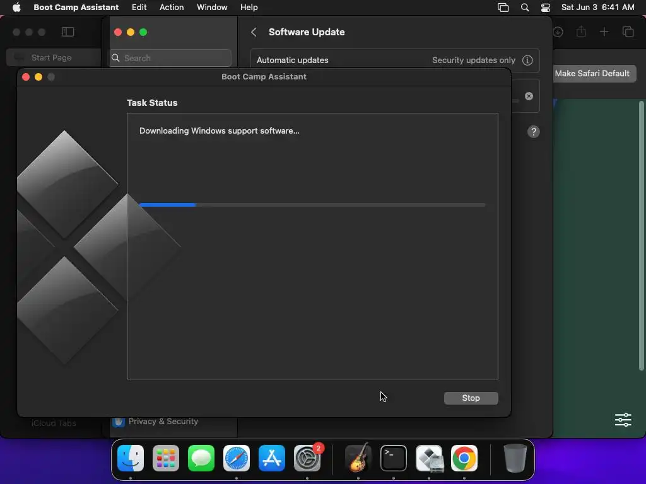646x484 pixels.
Task: Zoom the System Settings window
Action: (143, 32)
